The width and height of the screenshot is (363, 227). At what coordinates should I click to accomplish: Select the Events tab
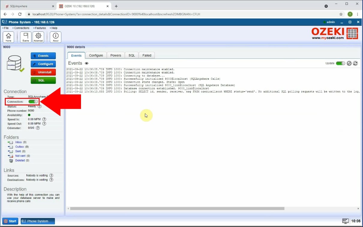click(76, 55)
